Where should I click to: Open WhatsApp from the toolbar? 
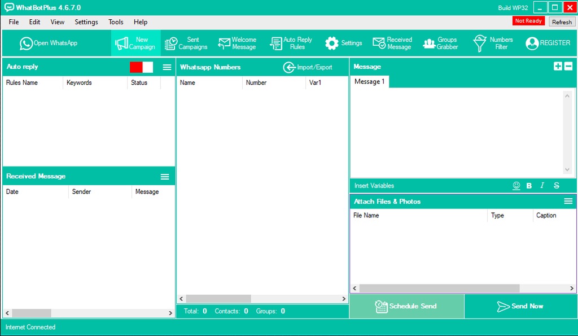click(x=49, y=43)
